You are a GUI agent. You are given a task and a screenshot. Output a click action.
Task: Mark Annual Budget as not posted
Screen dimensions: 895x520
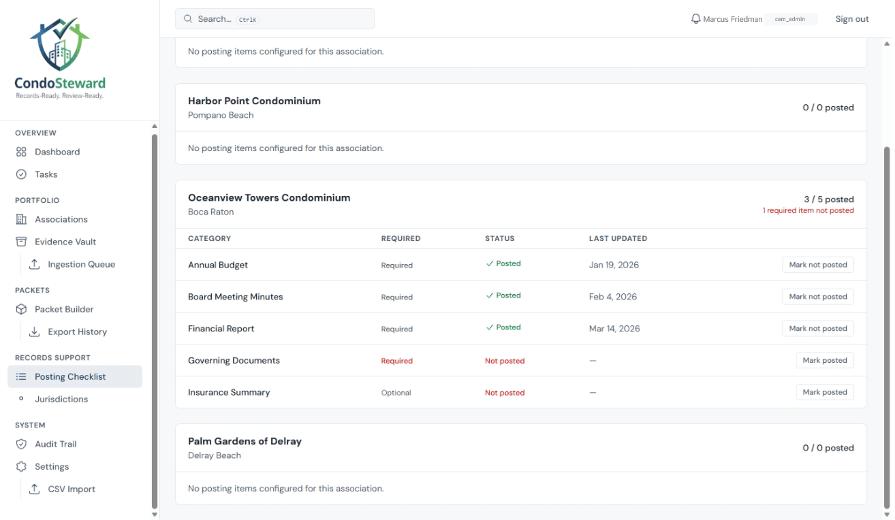coord(817,265)
